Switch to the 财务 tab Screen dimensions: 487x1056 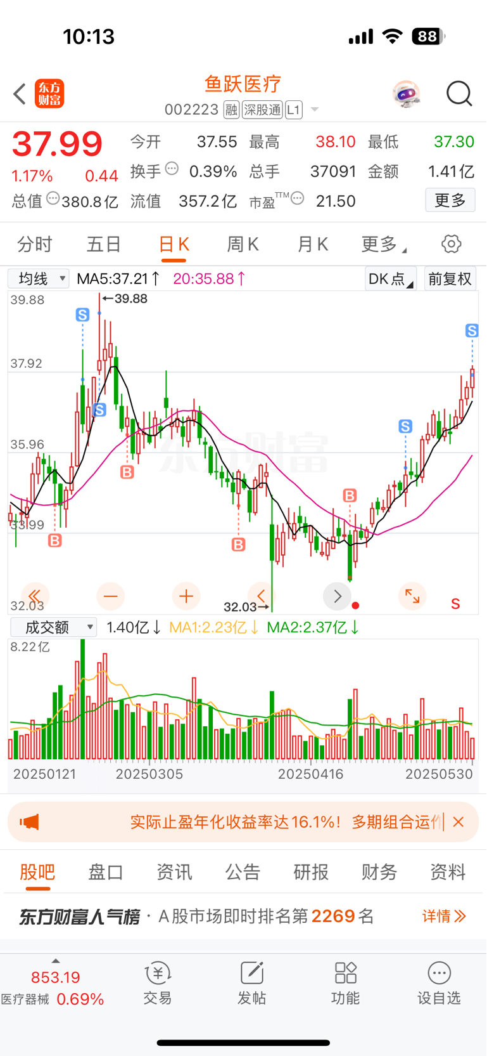click(379, 872)
